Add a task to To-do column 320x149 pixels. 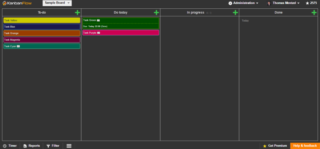pyautogui.click(x=77, y=13)
